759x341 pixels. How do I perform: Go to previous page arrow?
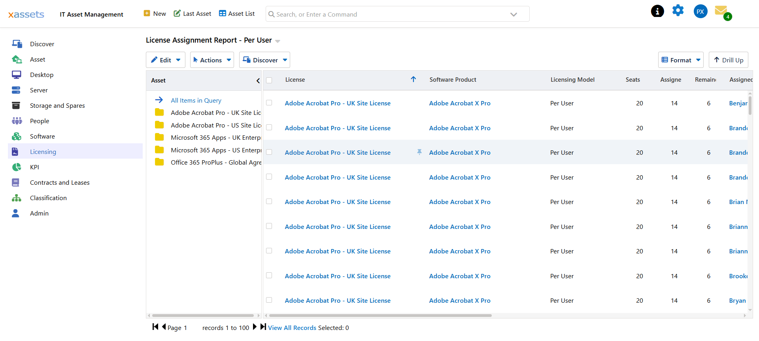164,327
